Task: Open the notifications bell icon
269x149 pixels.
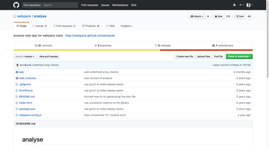Action: [x=234, y=5]
